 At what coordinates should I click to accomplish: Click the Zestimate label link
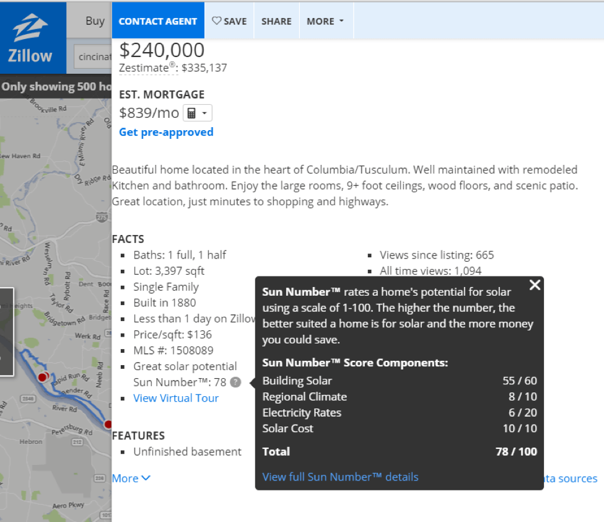pyautogui.click(x=147, y=68)
